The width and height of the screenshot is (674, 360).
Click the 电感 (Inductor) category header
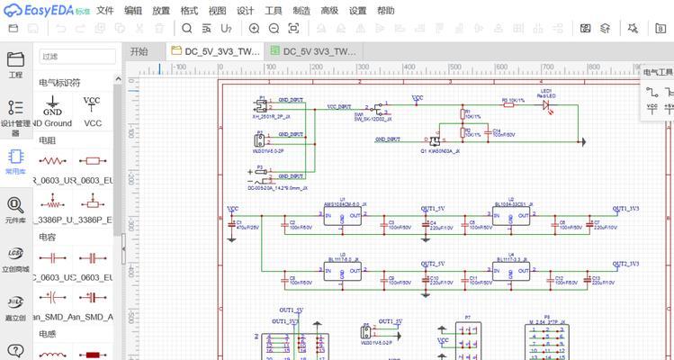(48, 334)
